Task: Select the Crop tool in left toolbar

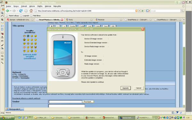Action: pos(2,20)
